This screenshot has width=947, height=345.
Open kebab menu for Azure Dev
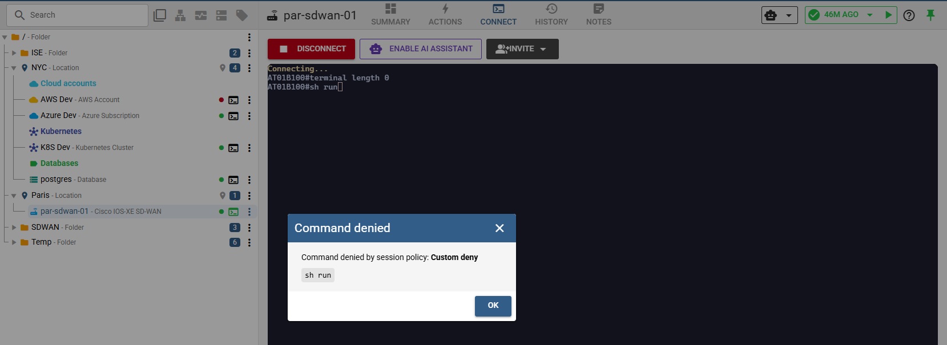click(x=249, y=116)
